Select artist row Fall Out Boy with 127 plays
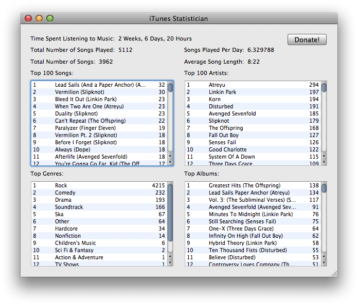Screen dimensions: 358x305 [253, 135]
